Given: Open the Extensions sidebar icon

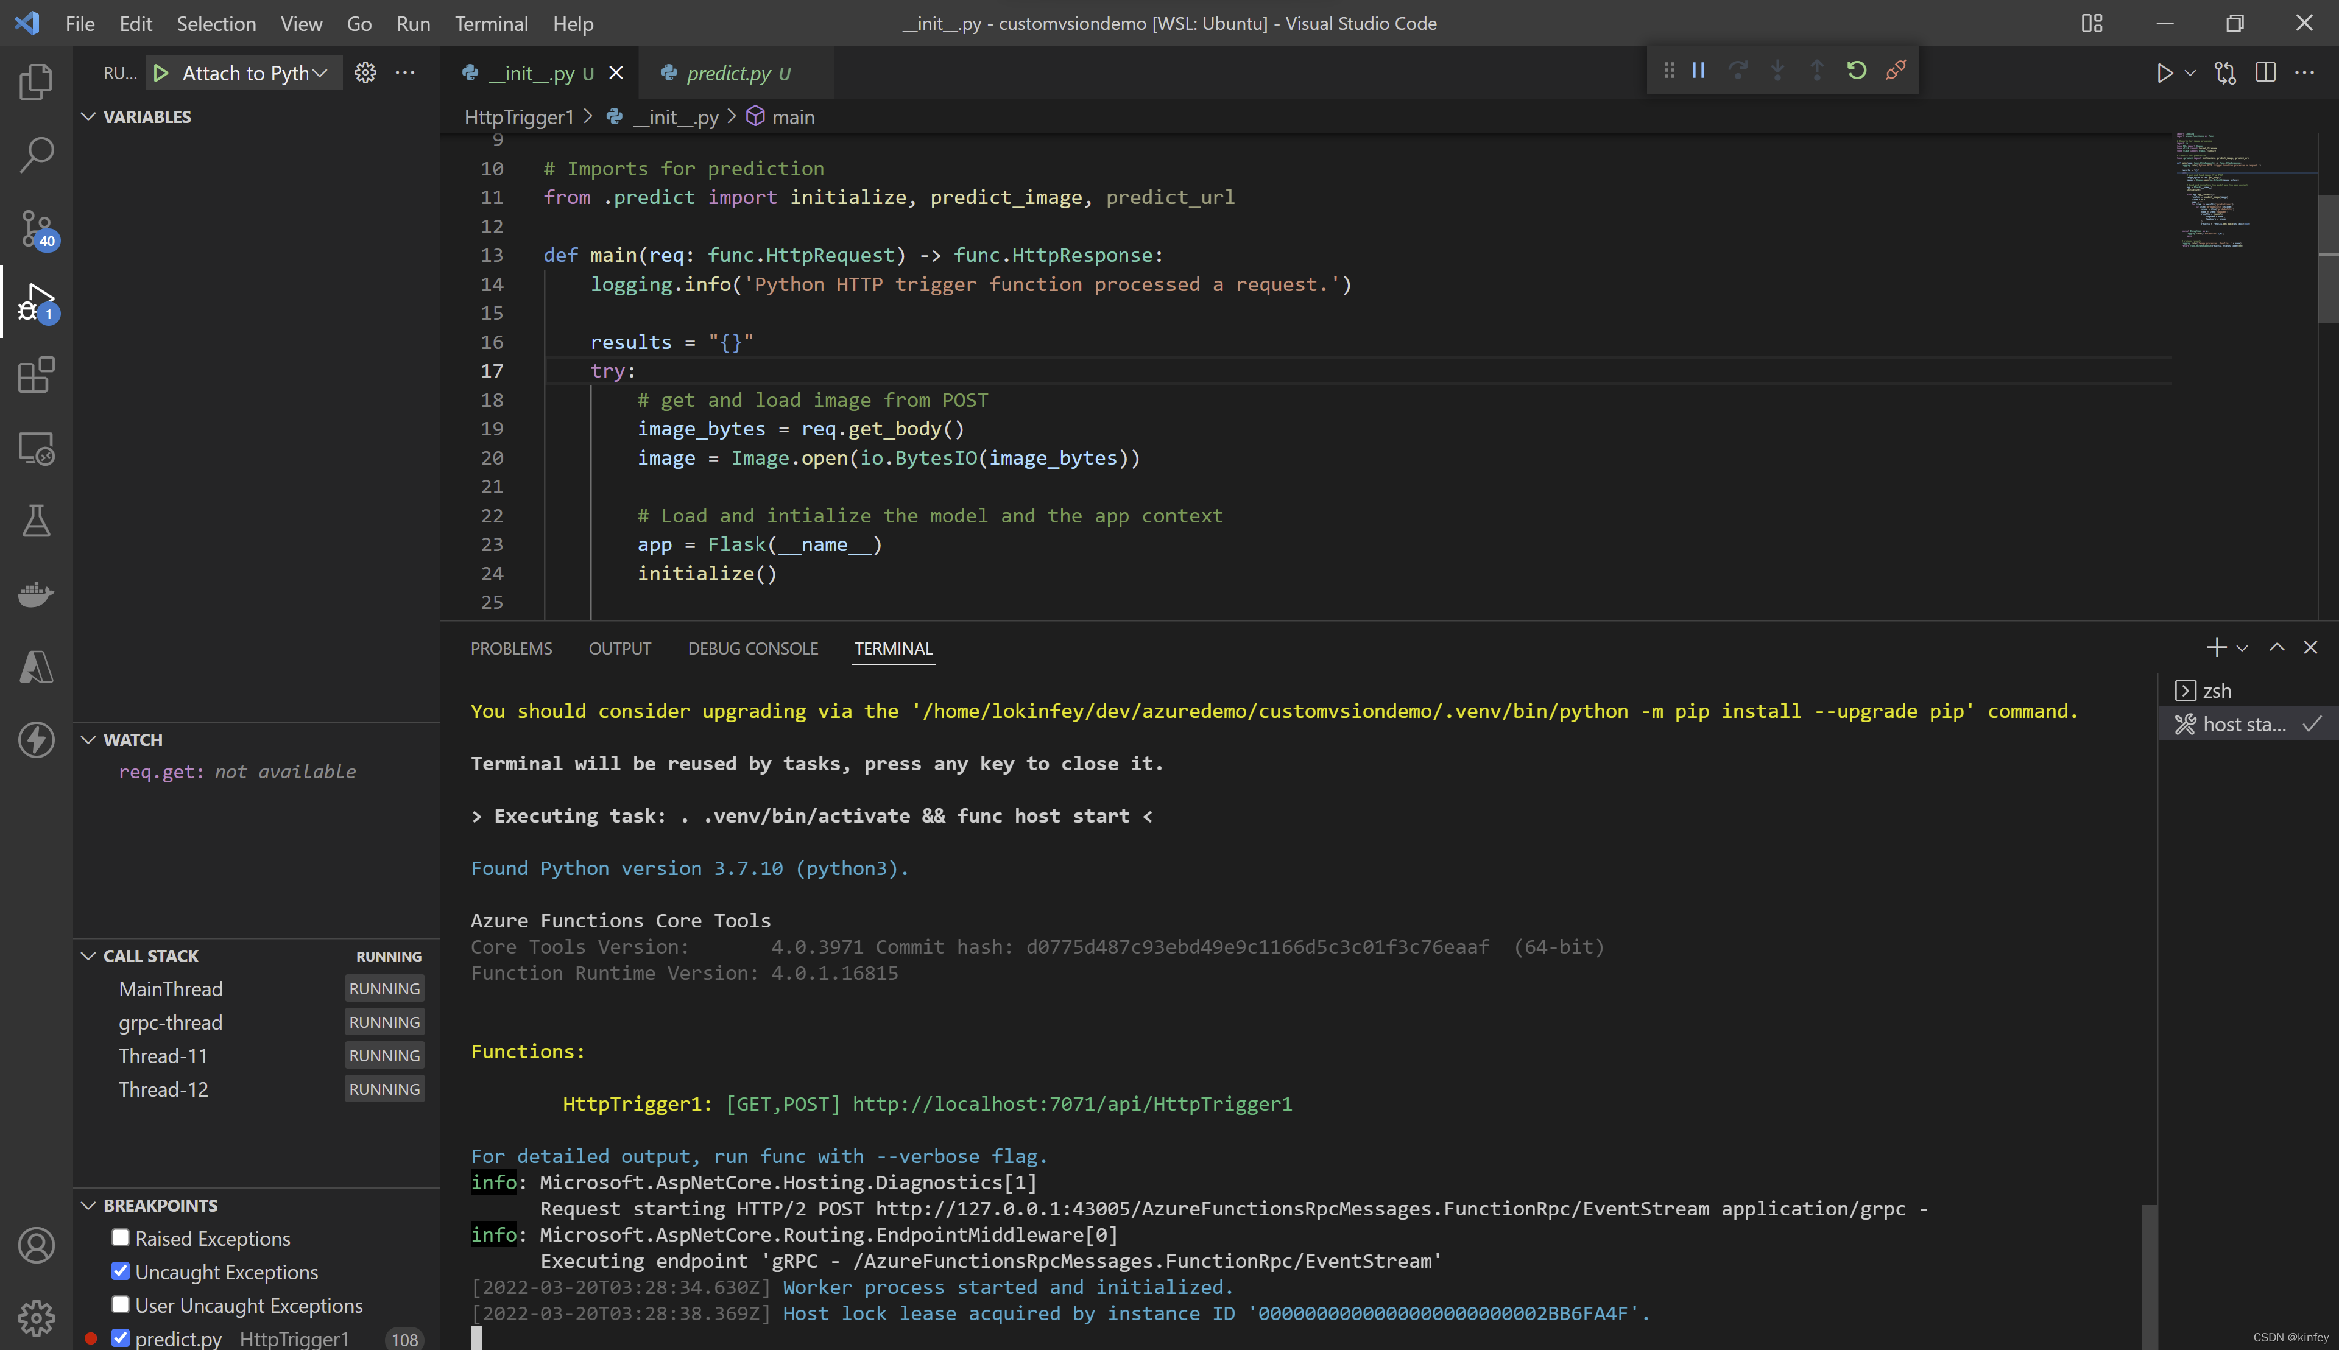Looking at the screenshot, I should coord(36,374).
